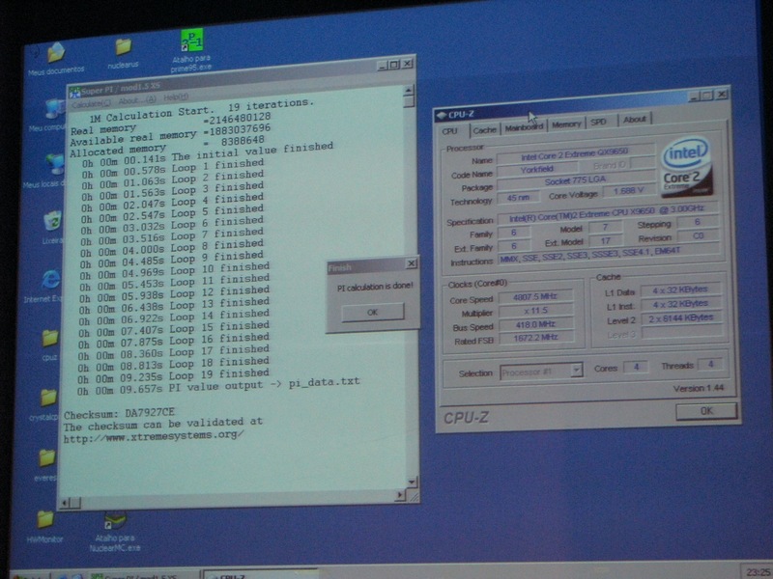Viewport: 773px width, 579px height.
Task: Open the Calculate menu in Super PI
Action: 91,103
